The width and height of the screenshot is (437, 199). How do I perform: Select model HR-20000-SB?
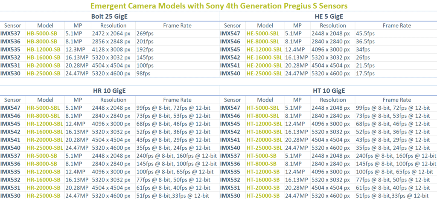click(44, 188)
